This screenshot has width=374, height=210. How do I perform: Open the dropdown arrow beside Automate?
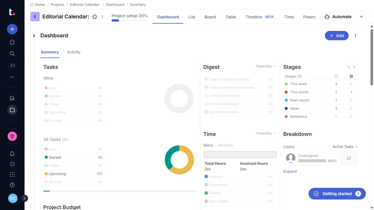click(x=362, y=17)
